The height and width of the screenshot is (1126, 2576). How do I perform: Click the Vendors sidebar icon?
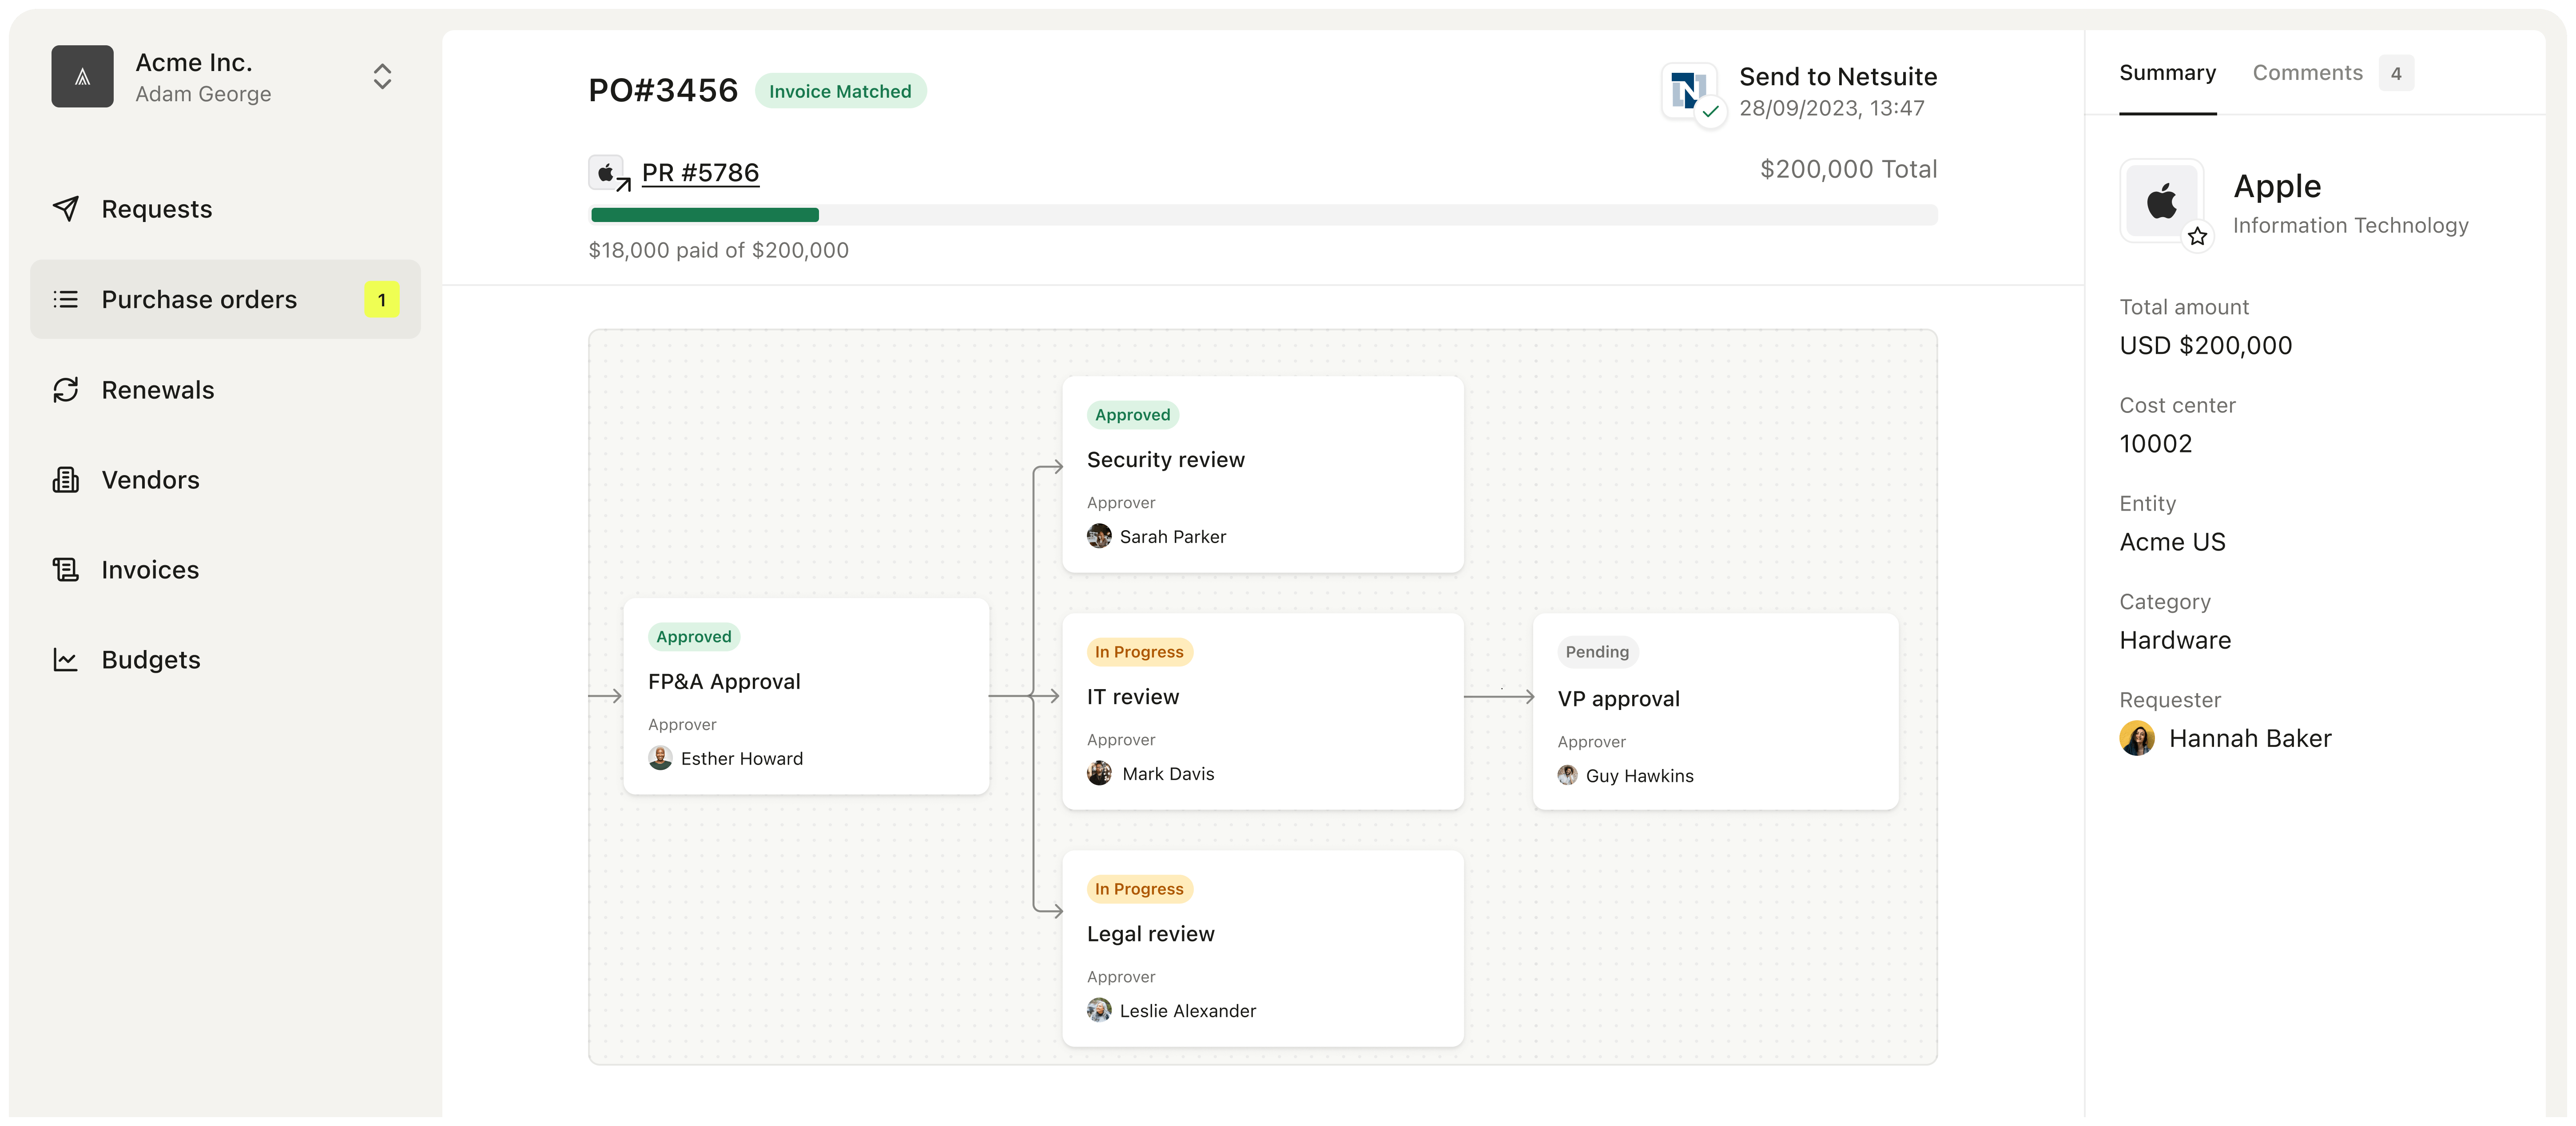pos(66,479)
